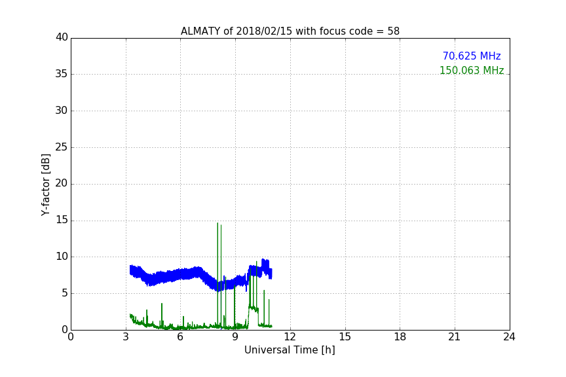Click the blue "70.625 MHz" legend label
The height and width of the screenshot is (377, 566).
(x=472, y=56)
